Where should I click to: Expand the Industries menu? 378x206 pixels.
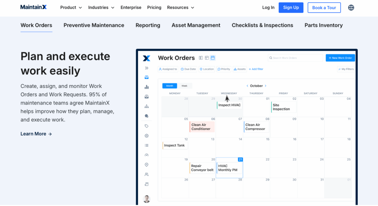101,7
